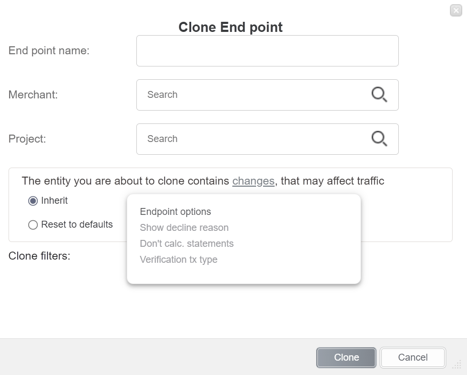Select the Inherit radio option
Viewport: 467px width, 375px height.
click(33, 201)
